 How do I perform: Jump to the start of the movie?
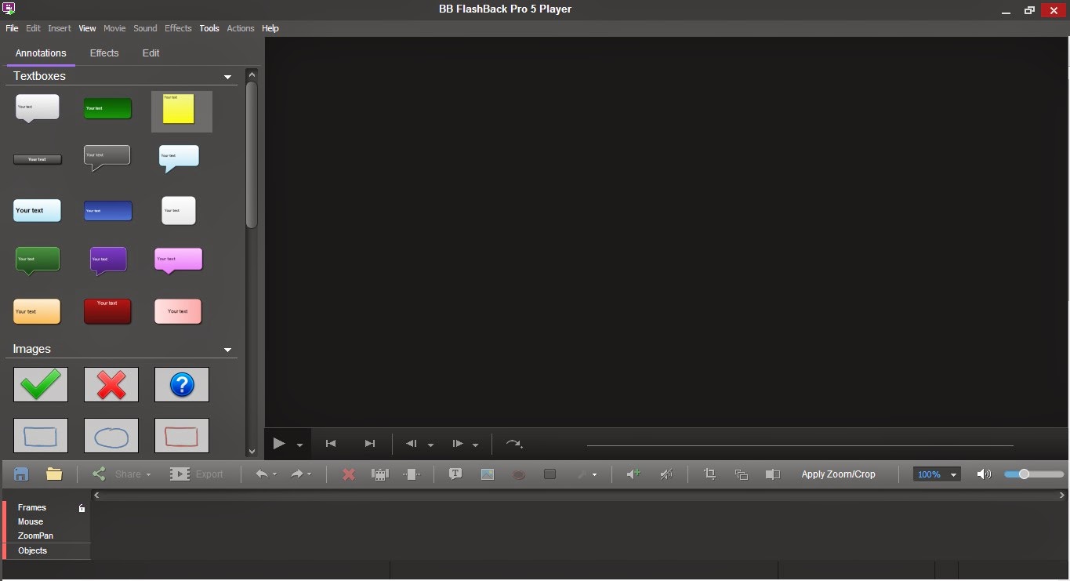(331, 444)
